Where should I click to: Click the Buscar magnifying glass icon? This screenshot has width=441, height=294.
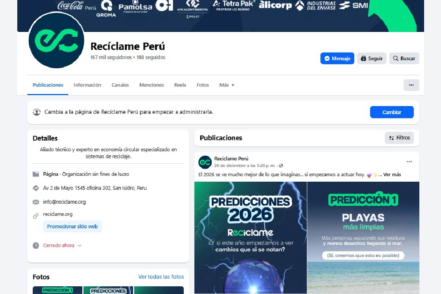pyautogui.click(x=395, y=58)
